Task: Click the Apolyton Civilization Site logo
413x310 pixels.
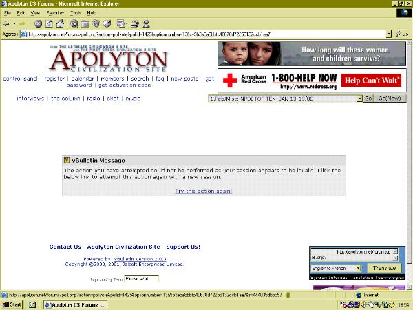Action: point(108,59)
